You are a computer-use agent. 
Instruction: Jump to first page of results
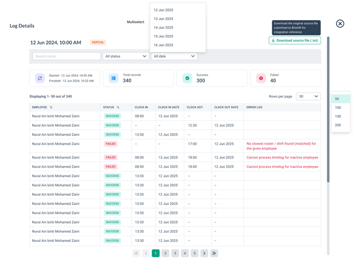click(x=136, y=254)
